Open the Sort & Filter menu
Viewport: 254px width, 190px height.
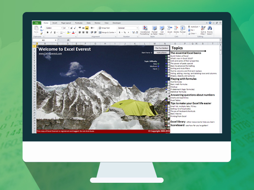click(x=203, y=30)
